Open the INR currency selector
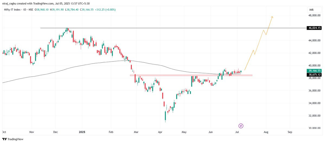325x143 pixels. (x=311, y=10)
